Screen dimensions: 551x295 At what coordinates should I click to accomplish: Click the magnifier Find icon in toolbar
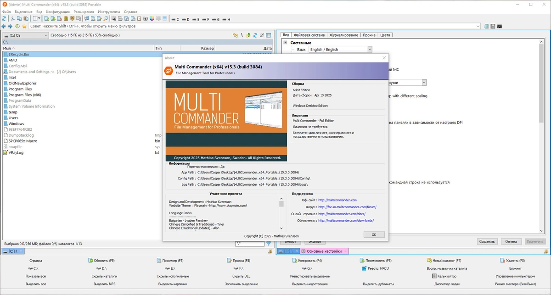106,19
